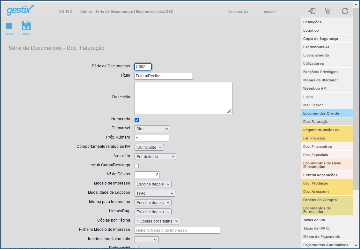Viewport: 360px width, 249px height.
Task: Click the sidebar scroll-down arrow
Action: point(356,245)
